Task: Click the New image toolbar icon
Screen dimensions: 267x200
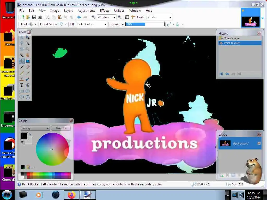Action: tap(22, 17)
